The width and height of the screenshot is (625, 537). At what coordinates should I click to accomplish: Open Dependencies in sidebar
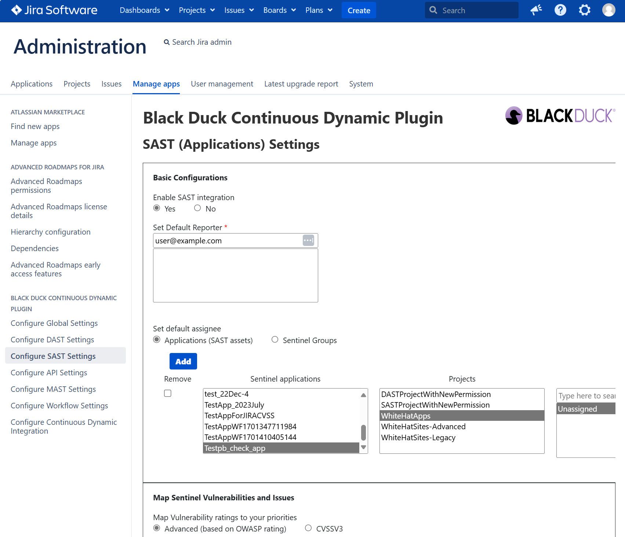pyautogui.click(x=34, y=249)
